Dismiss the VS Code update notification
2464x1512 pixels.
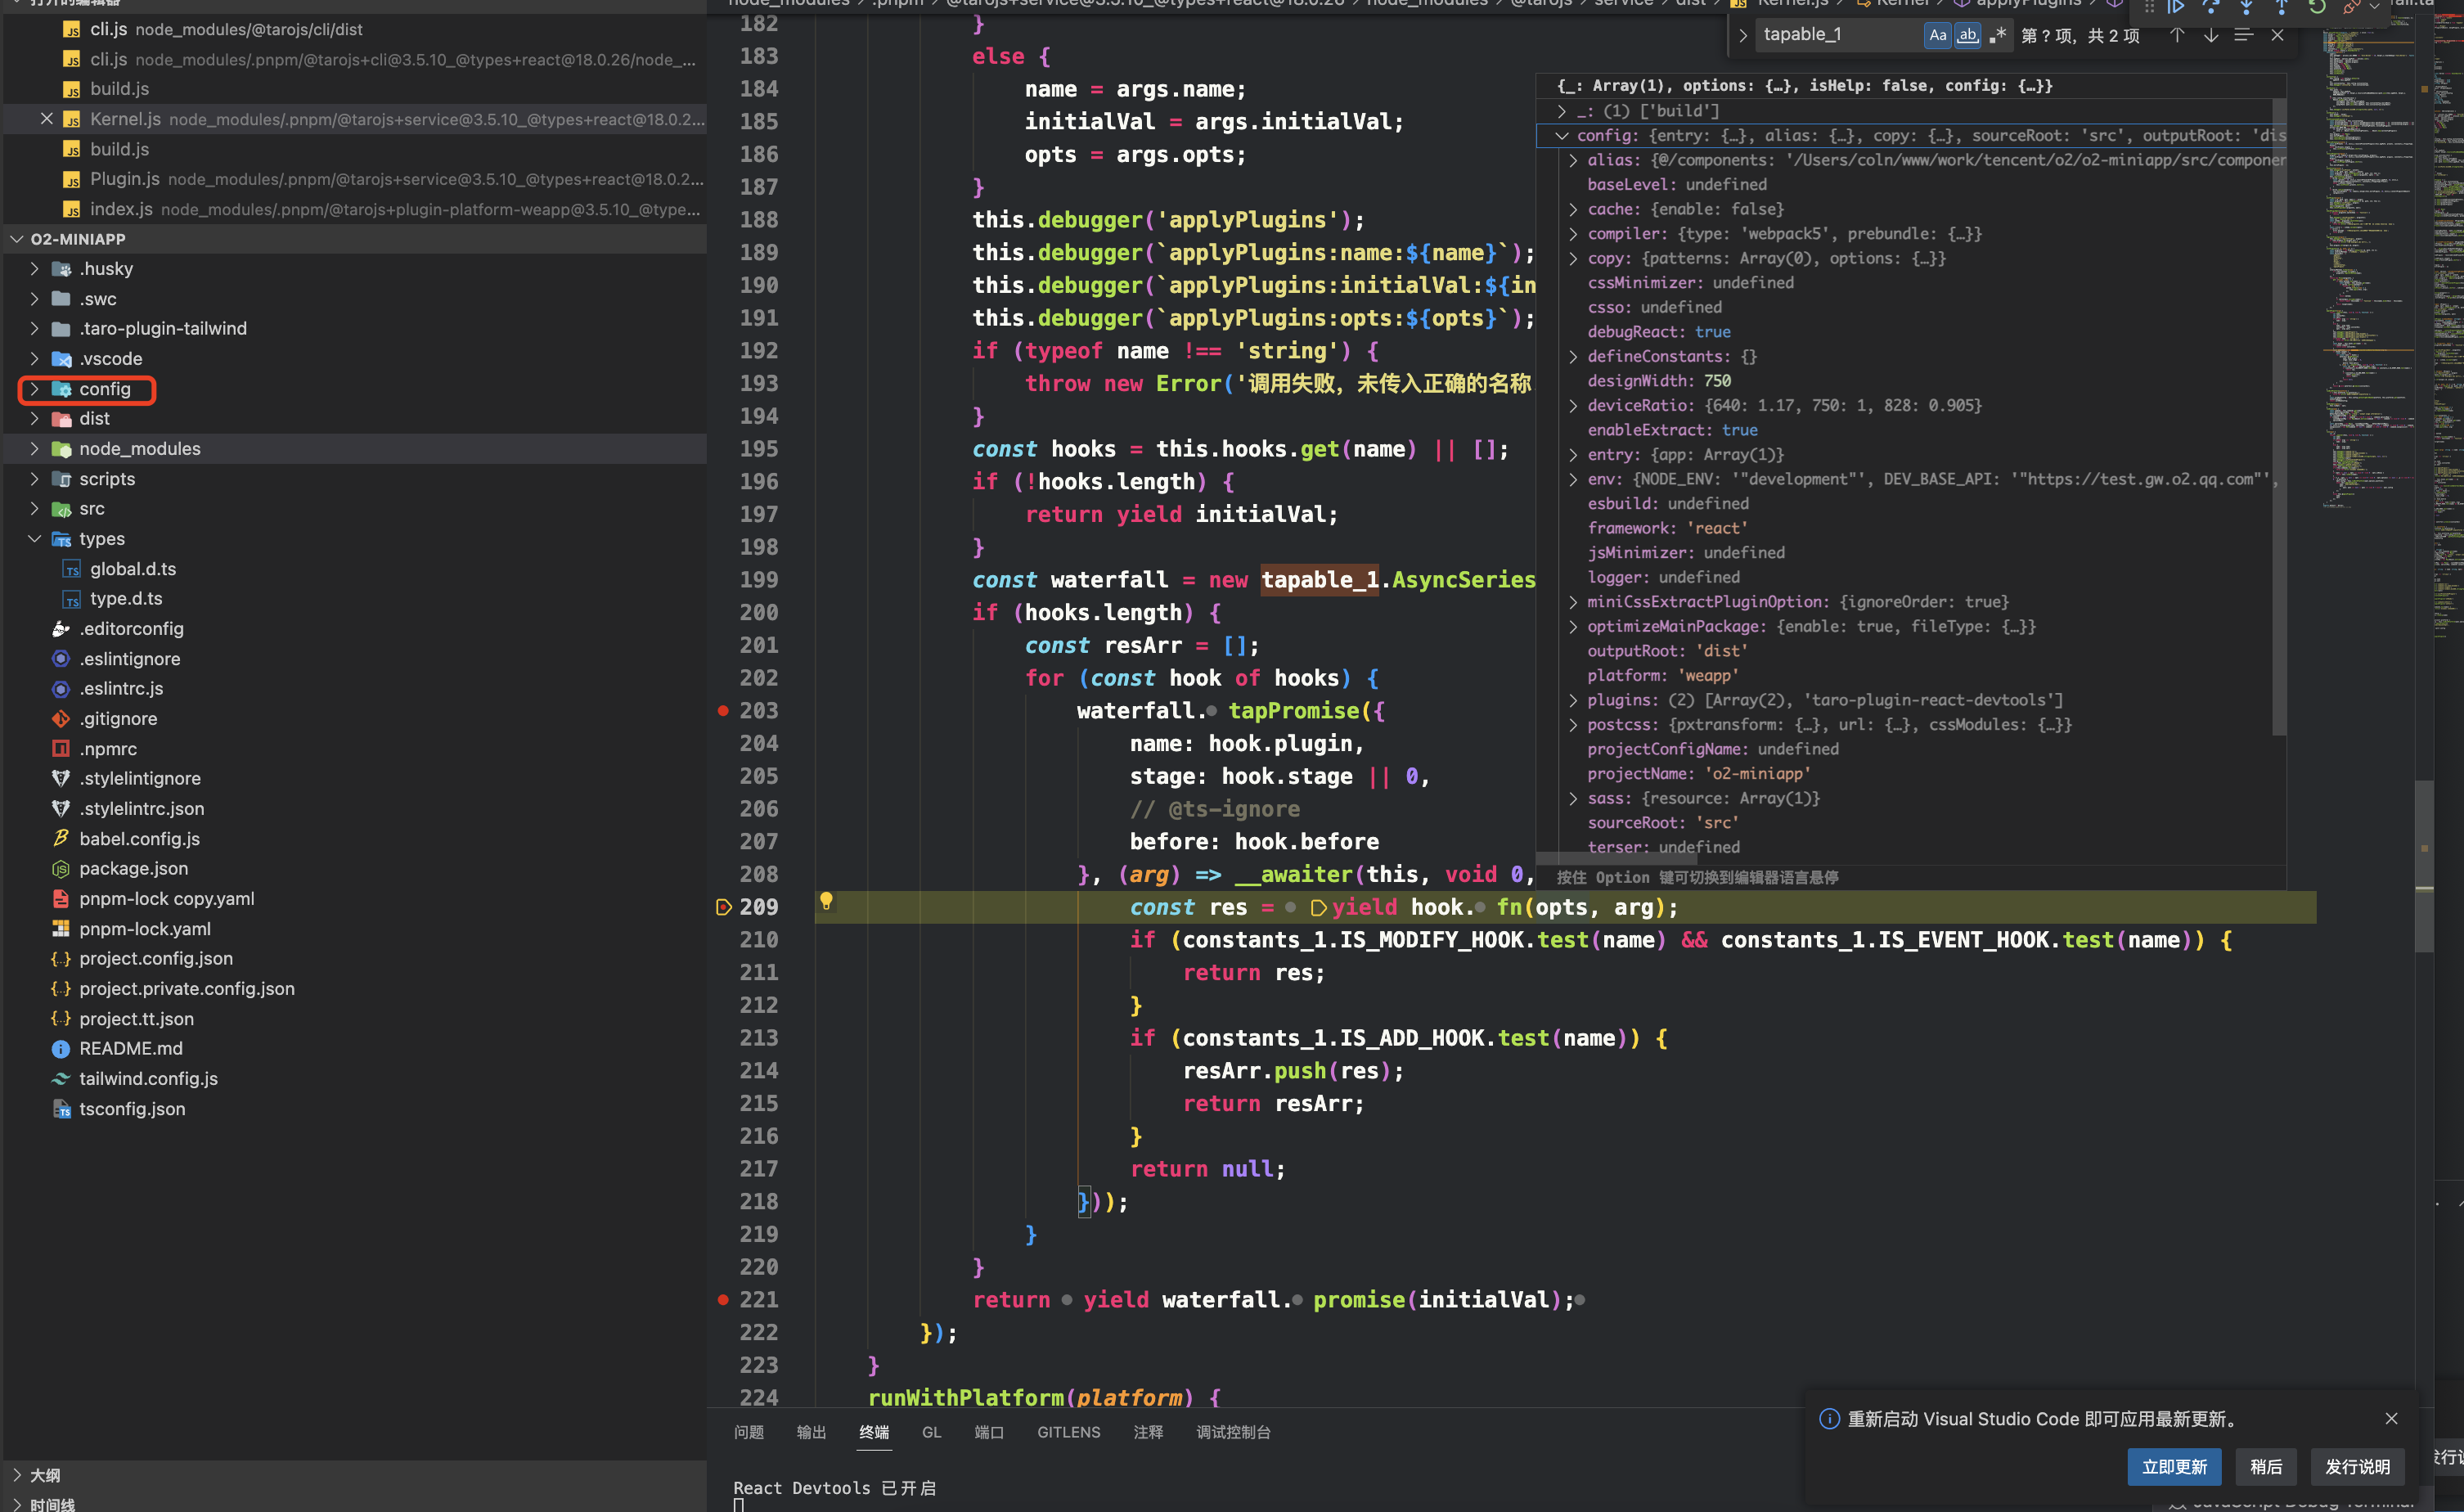[x=2391, y=1419]
